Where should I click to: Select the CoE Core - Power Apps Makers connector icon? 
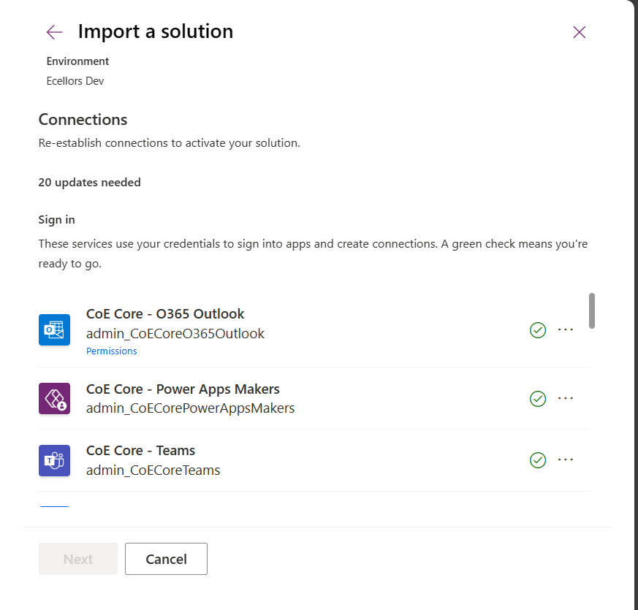click(54, 398)
